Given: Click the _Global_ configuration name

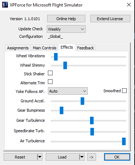Looking at the screenshot, I should click(55, 36).
